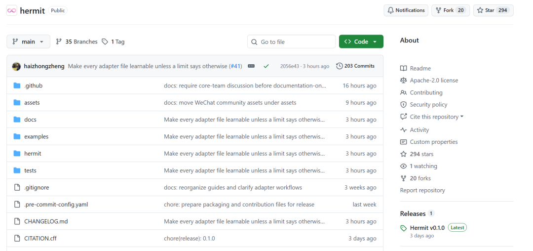Open commit 'docs: reorganize guides and clarify'
The width and height of the screenshot is (533, 251).
click(x=233, y=188)
